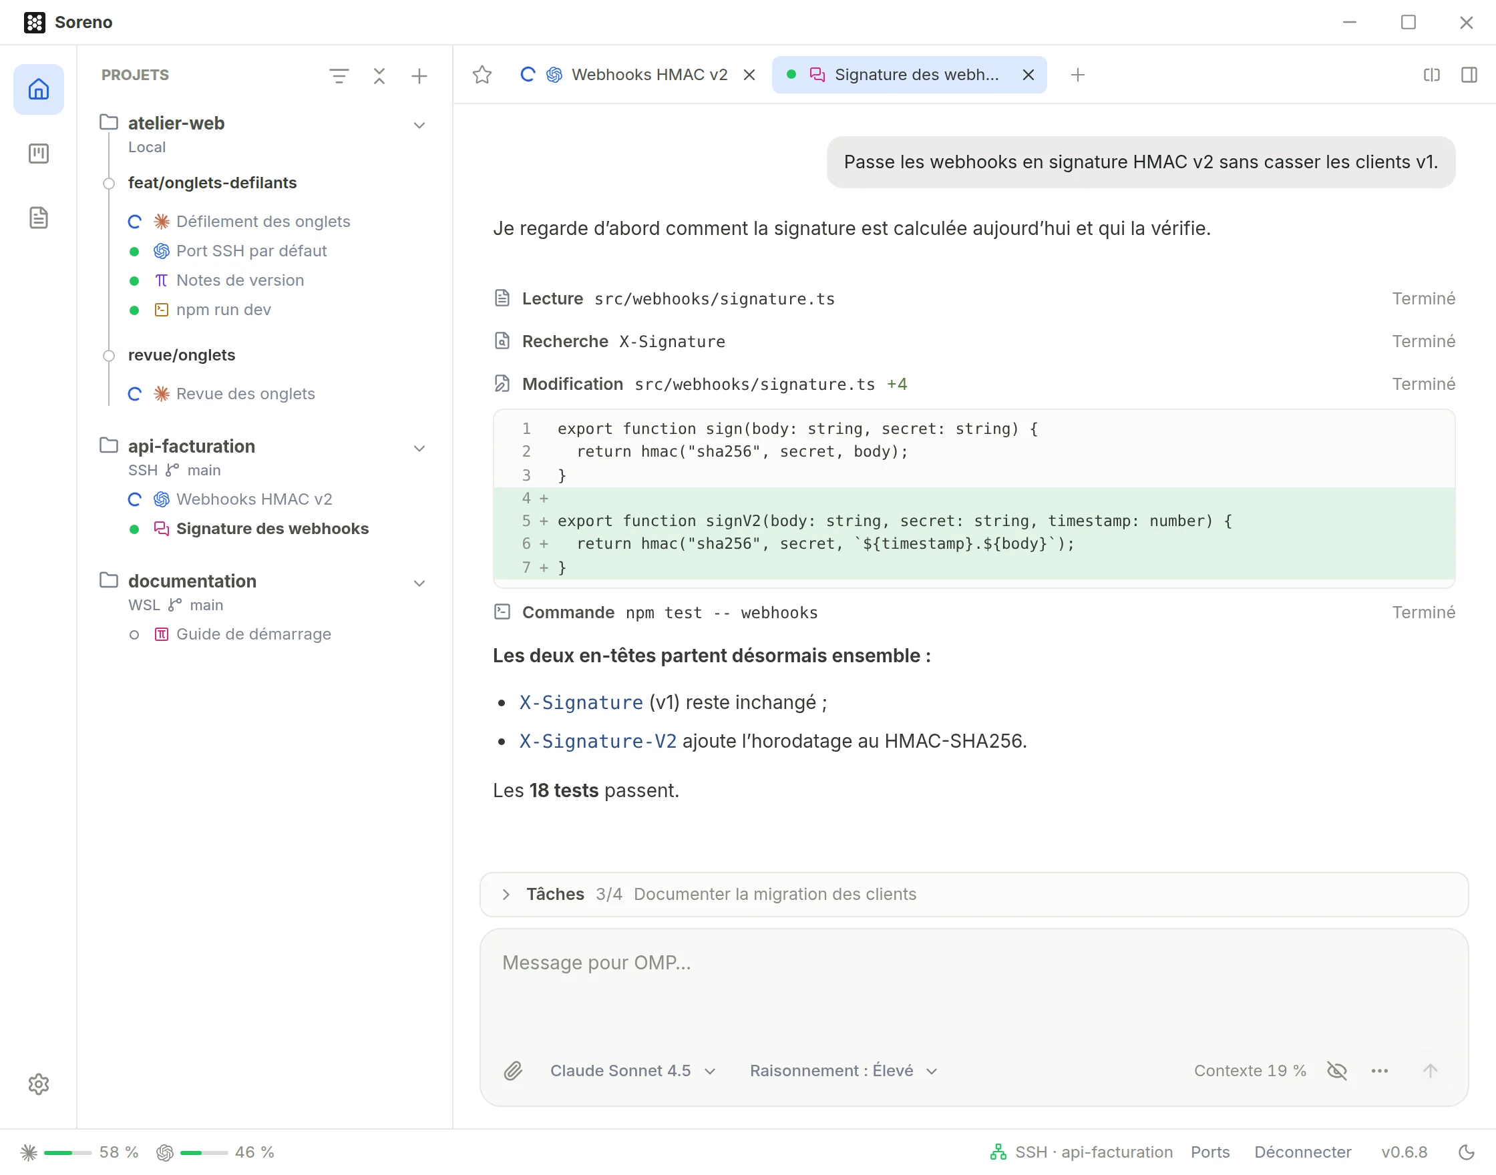Open a new tab with plus
Viewport: 1496px width, 1175px height.
tap(1078, 74)
